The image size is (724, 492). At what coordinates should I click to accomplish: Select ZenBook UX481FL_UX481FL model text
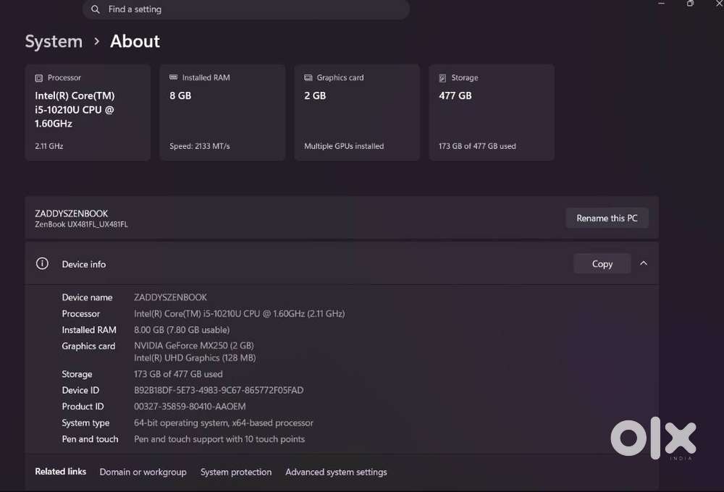(x=81, y=224)
